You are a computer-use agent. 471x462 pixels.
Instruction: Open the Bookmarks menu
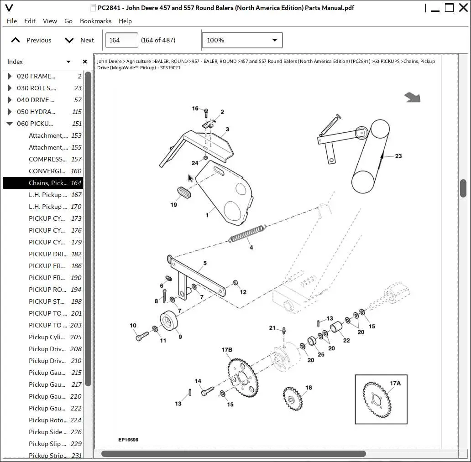(95, 21)
